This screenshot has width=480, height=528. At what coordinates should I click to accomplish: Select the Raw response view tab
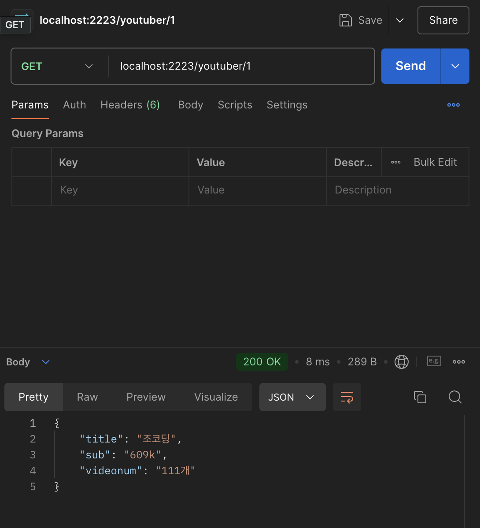pyautogui.click(x=87, y=397)
